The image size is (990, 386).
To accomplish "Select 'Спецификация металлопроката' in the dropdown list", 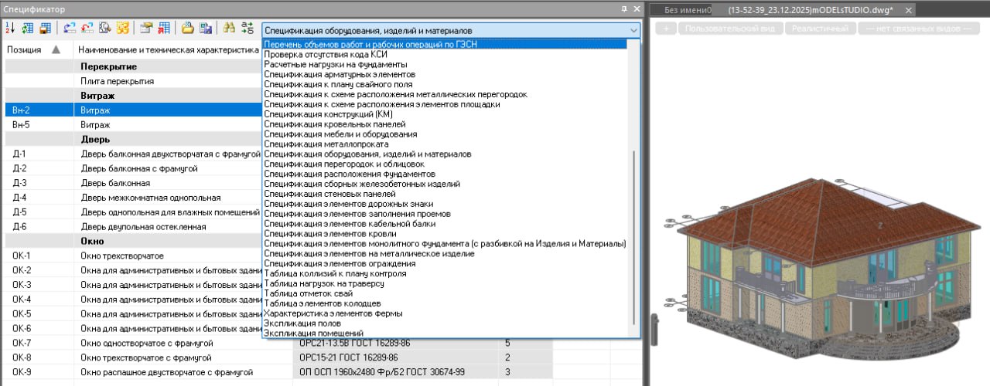I will pos(326,144).
